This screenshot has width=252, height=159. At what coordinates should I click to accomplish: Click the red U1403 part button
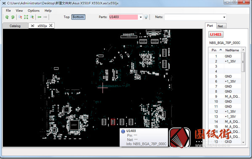(x=216, y=34)
